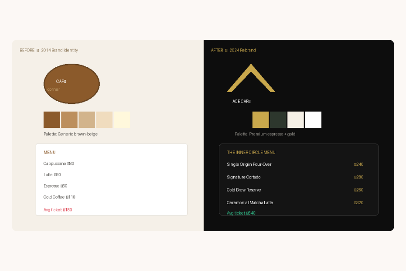The image size is (406, 271).
Task: Select the AFTER 2024 Rebrand header
Action: click(x=233, y=50)
